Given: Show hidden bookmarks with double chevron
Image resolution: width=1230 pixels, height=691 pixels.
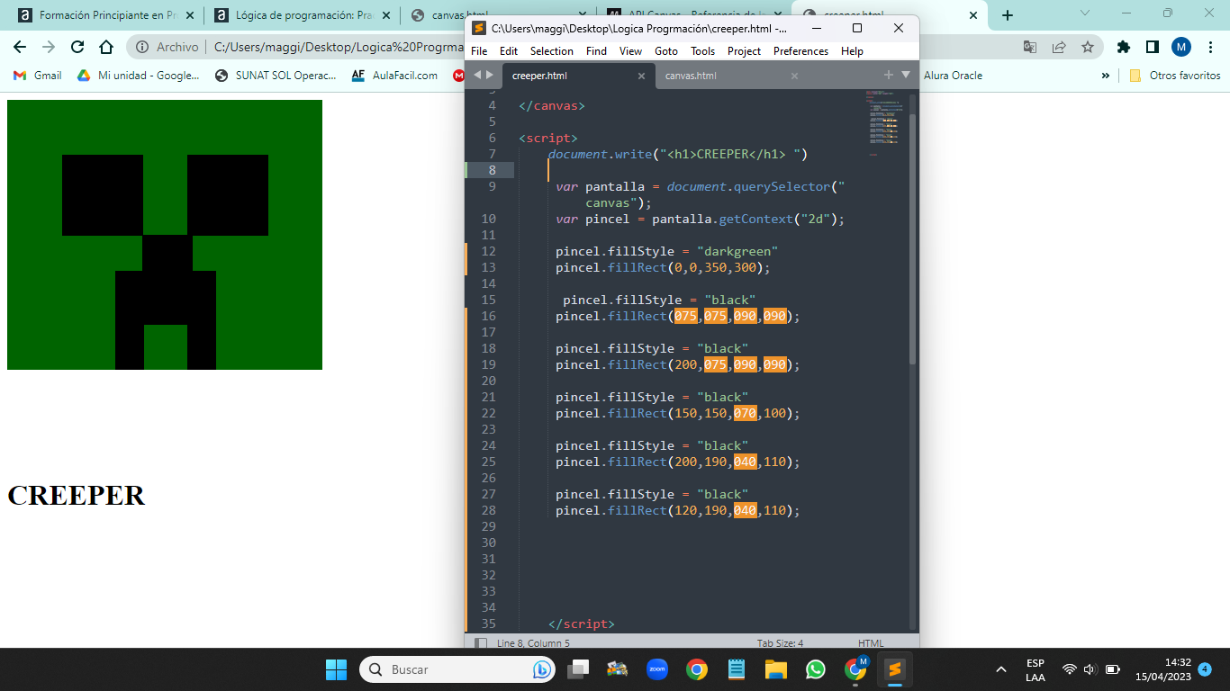Looking at the screenshot, I should coord(1106,76).
